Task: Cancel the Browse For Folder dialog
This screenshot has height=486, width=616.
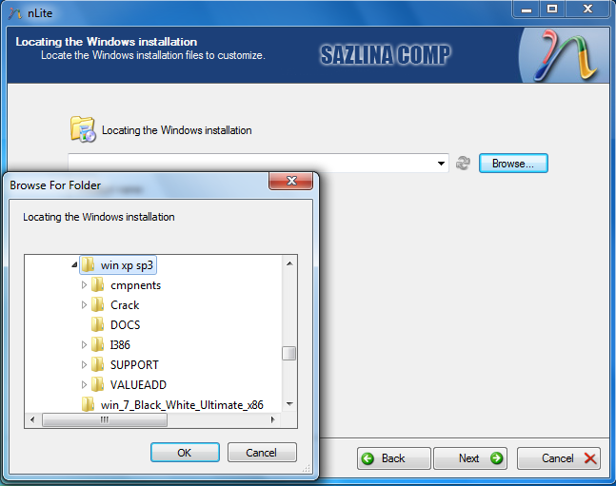Action: point(262,453)
